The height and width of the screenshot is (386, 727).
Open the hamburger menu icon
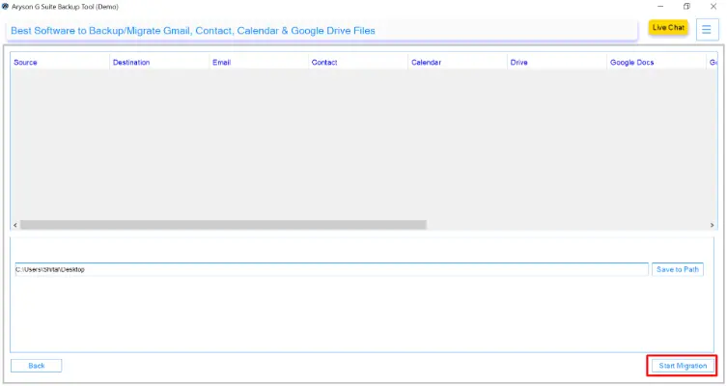click(x=706, y=28)
